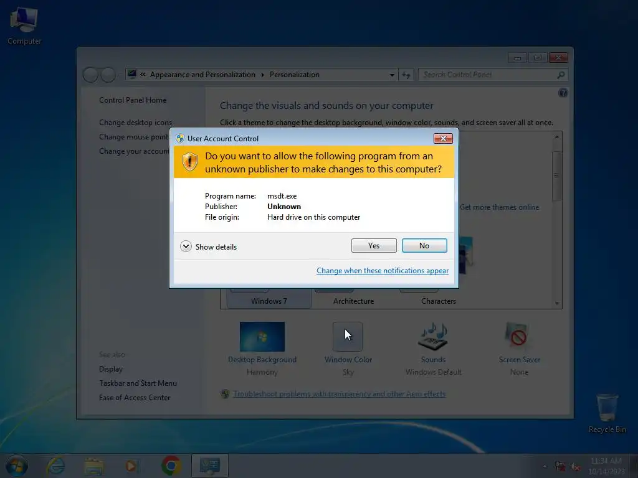Click the UAC warning shield icon
This screenshot has height=478, width=638.
pos(189,162)
